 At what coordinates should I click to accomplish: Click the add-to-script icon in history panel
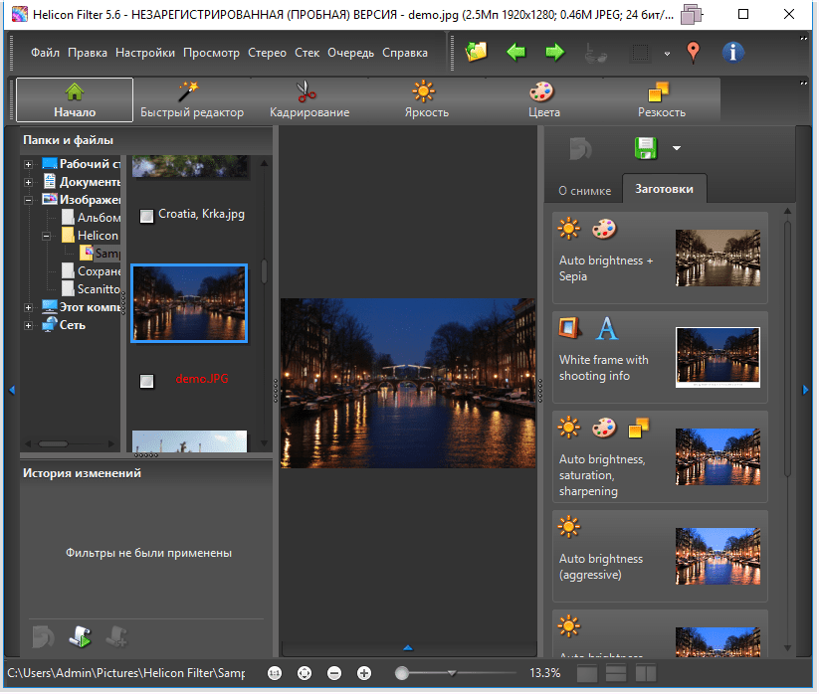117,636
